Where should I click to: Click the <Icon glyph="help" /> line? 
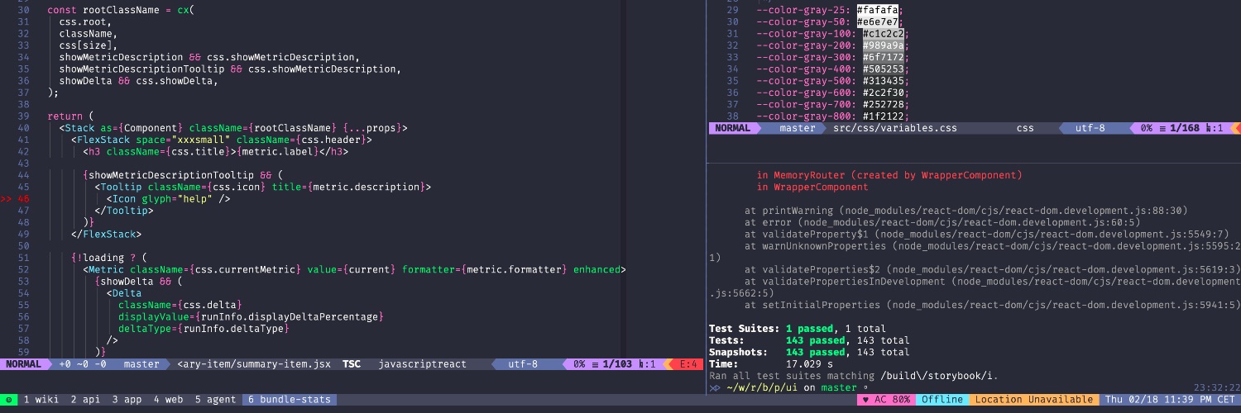(168, 199)
